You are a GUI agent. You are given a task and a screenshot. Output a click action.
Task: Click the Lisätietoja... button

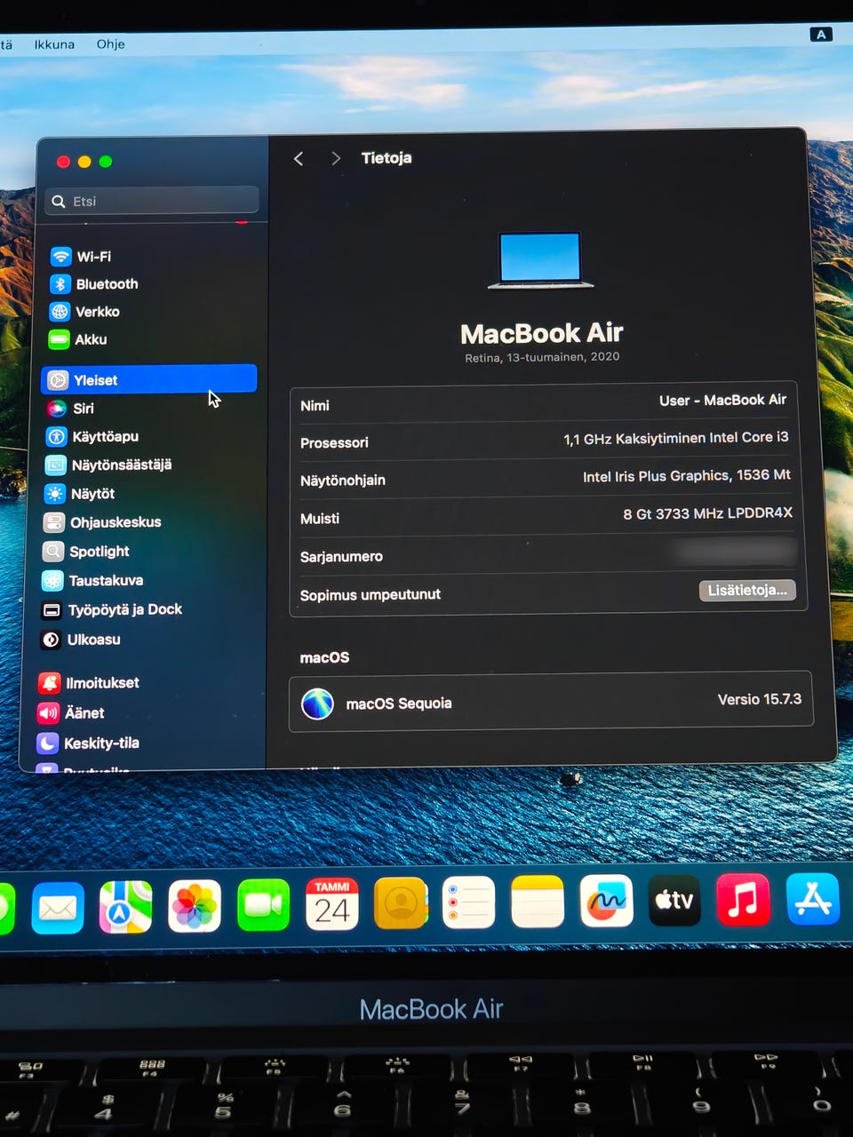point(747,591)
